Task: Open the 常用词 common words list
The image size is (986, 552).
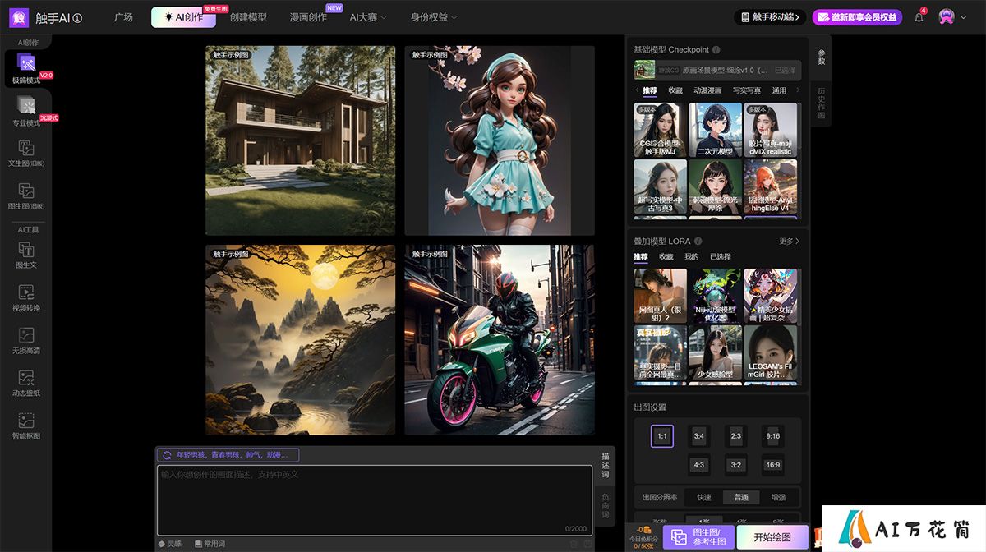Action: point(209,544)
